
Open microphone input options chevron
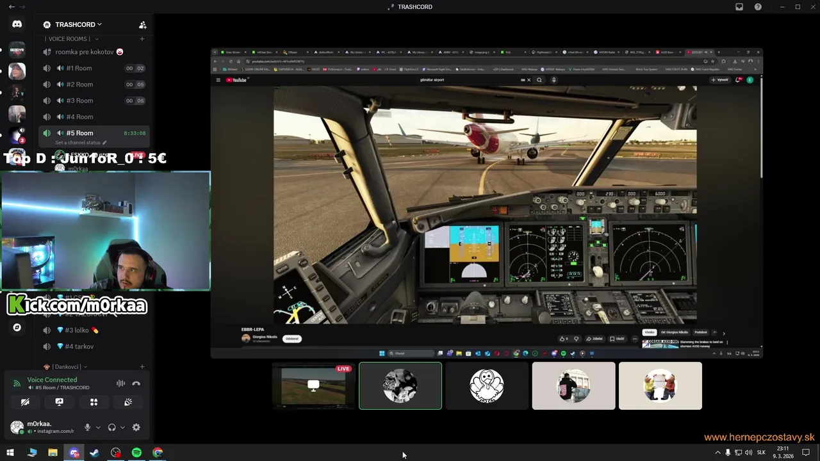[x=98, y=427]
